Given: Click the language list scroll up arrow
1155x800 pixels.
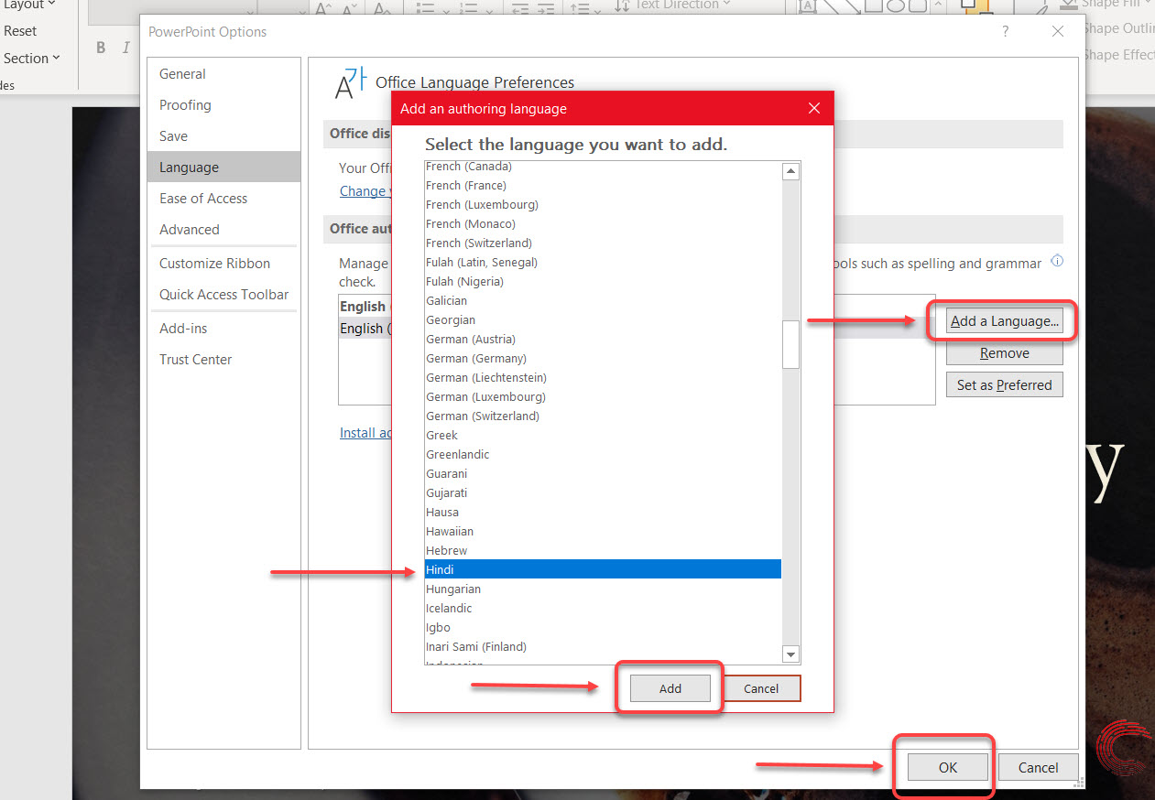Looking at the screenshot, I should [791, 171].
